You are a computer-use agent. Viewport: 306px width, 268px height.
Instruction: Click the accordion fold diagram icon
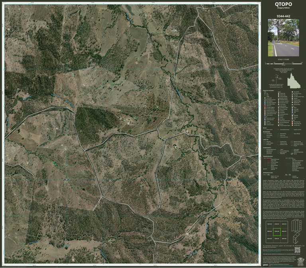coord(296,226)
